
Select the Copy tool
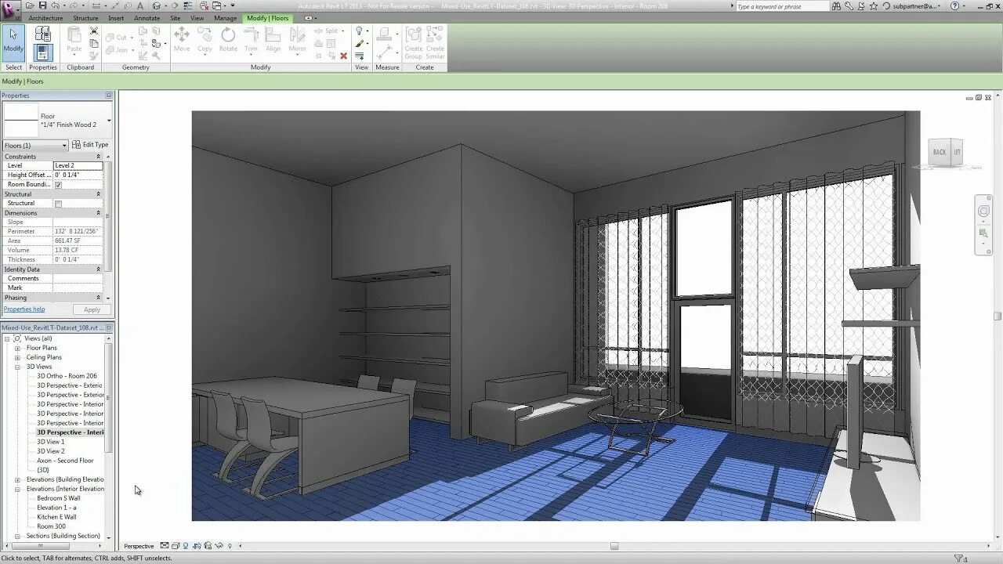(x=205, y=39)
